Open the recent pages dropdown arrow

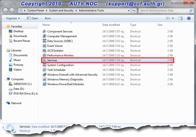pyautogui.click(x=17, y=11)
